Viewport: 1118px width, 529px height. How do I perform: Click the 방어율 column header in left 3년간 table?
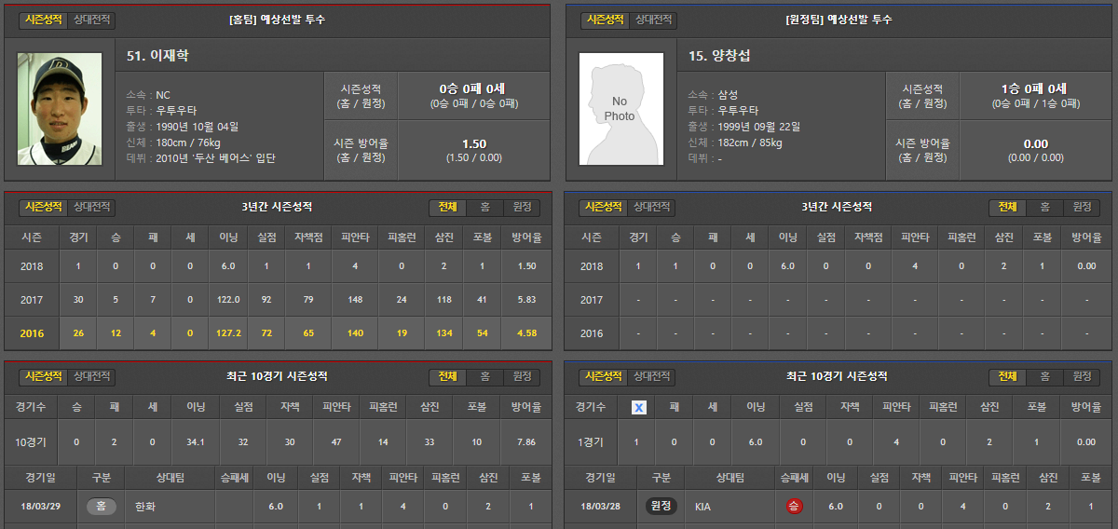click(526, 237)
